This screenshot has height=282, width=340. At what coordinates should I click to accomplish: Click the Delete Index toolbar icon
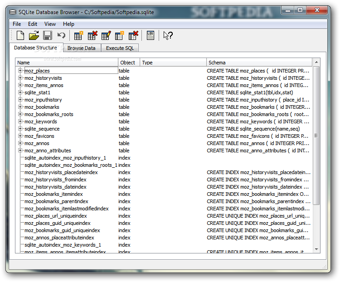click(x=133, y=35)
